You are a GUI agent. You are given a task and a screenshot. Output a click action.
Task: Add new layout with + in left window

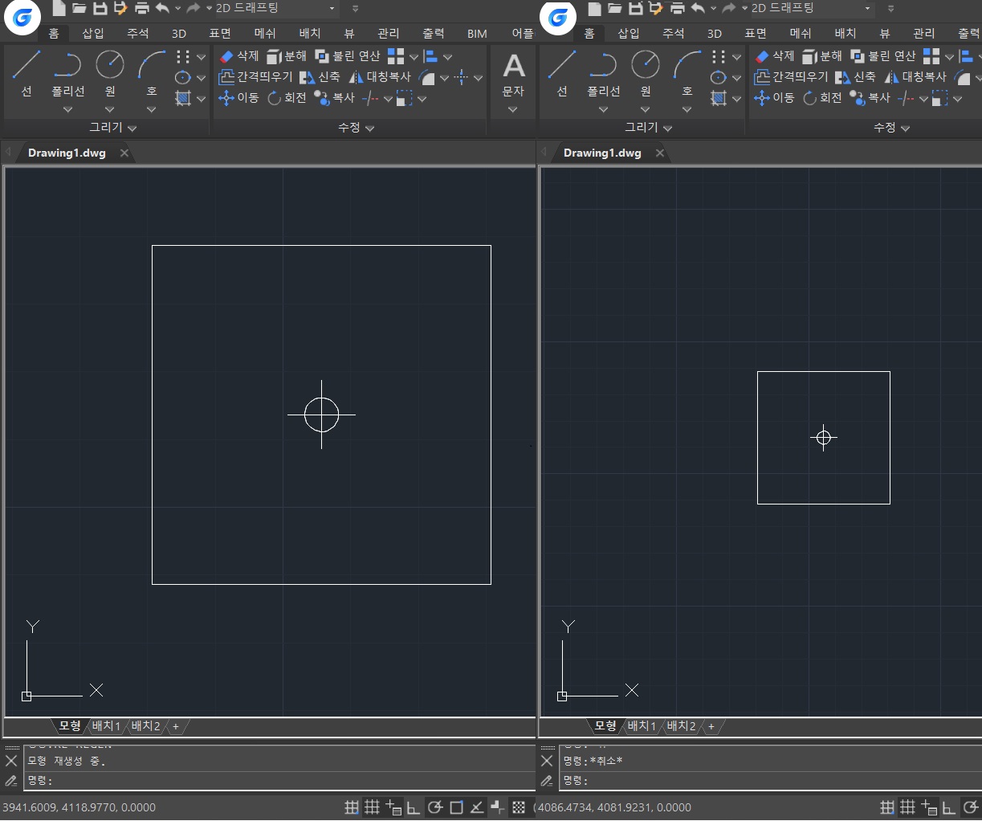(176, 726)
